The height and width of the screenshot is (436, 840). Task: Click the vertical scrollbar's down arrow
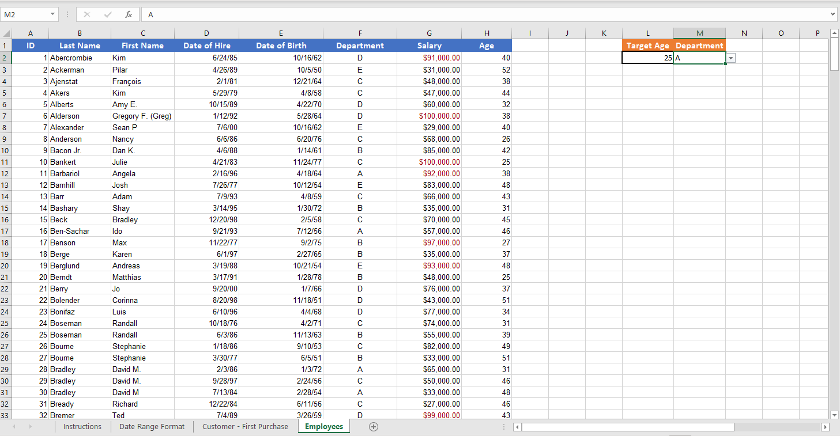tap(834, 414)
